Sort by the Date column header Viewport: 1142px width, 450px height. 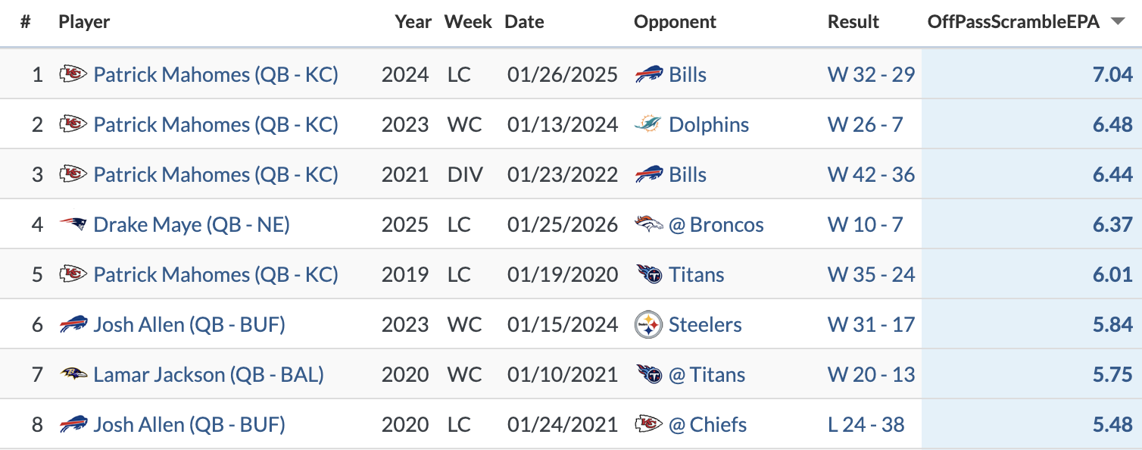(524, 22)
